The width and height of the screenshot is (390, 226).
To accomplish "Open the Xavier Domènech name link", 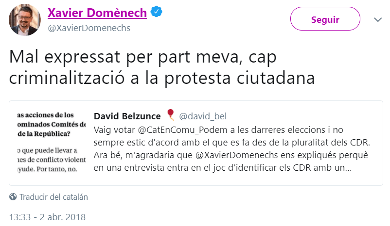I will (x=97, y=13).
